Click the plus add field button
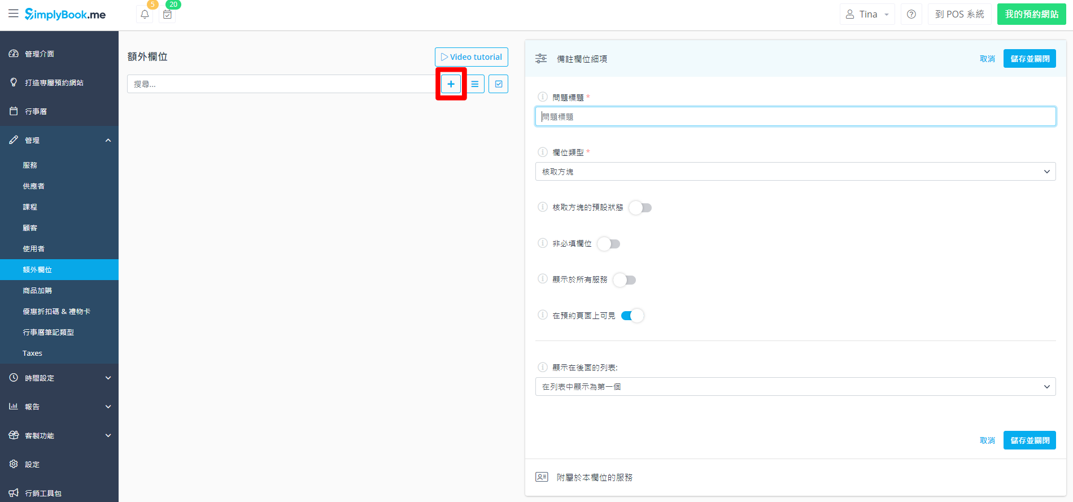The image size is (1073, 502). pos(451,84)
